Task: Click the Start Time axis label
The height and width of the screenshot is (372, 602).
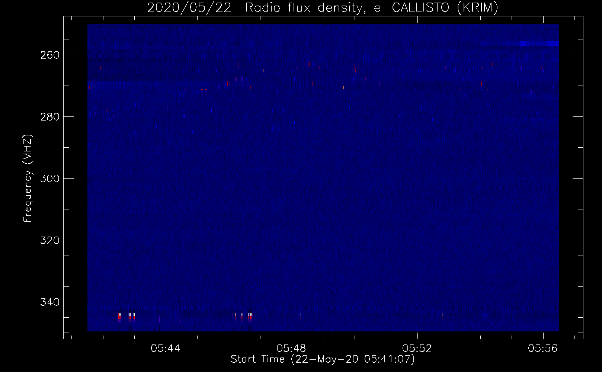Action: (x=323, y=359)
